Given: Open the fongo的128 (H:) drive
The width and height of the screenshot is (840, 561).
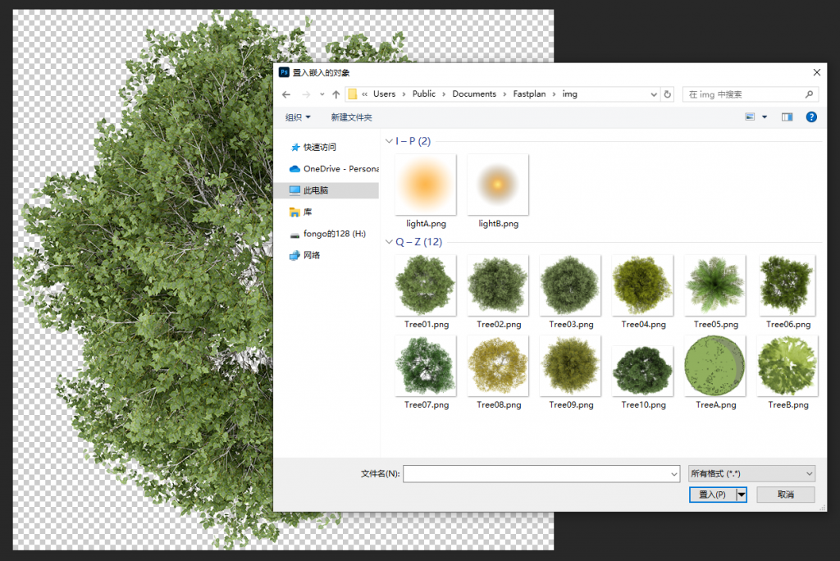Looking at the screenshot, I should [x=328, y=234].
